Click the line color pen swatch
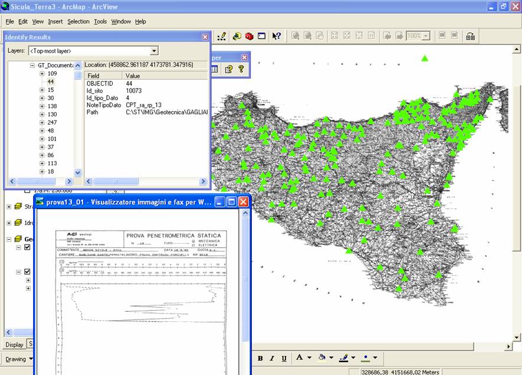The image size is (522, 375). coord(343,358)
